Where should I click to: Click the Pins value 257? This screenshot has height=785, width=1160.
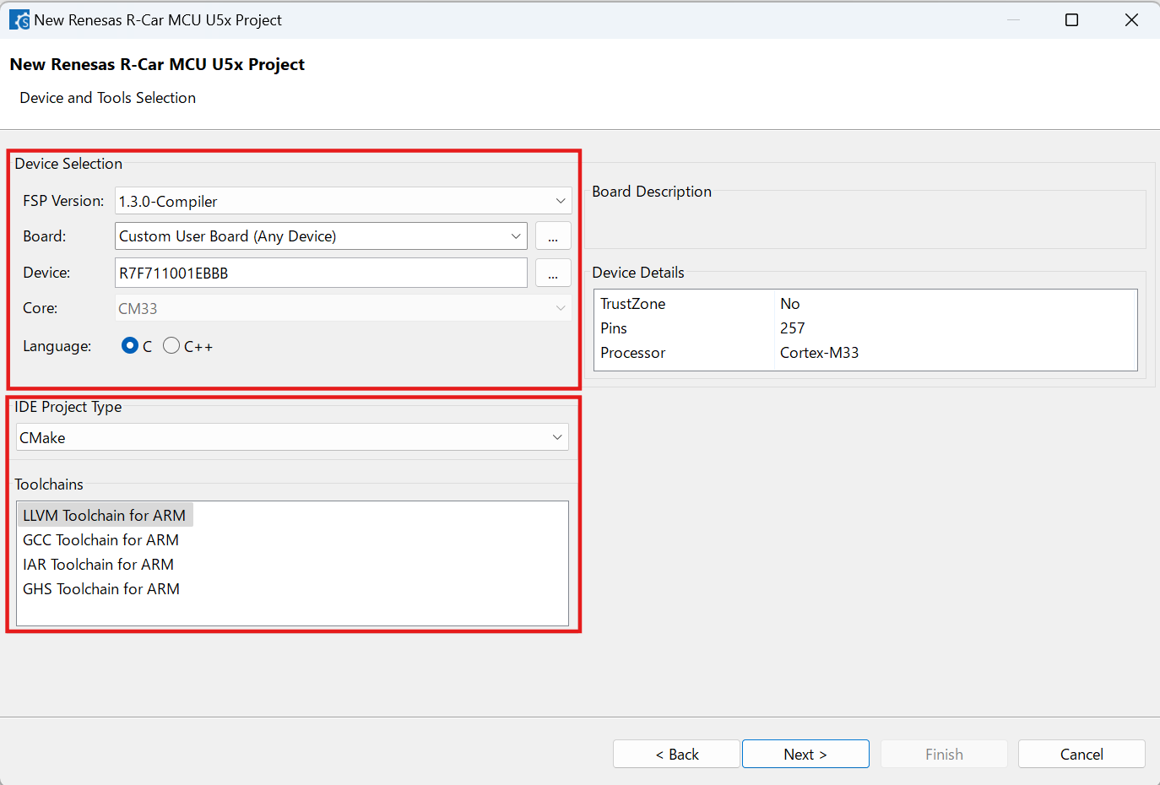pos(793,328)
